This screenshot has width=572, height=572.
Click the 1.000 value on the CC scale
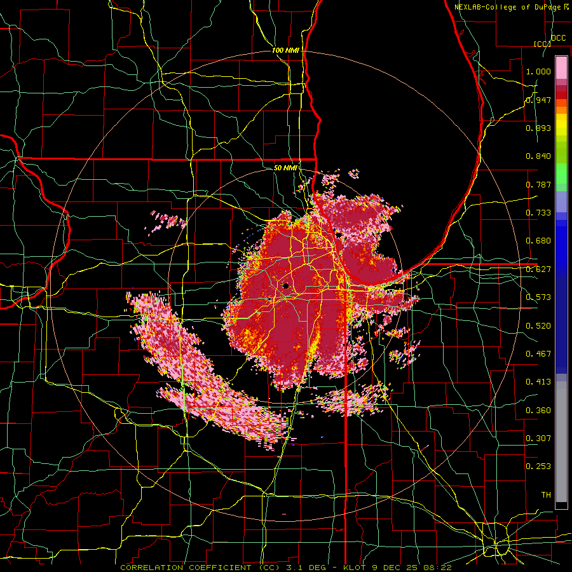tap(538, 71)
